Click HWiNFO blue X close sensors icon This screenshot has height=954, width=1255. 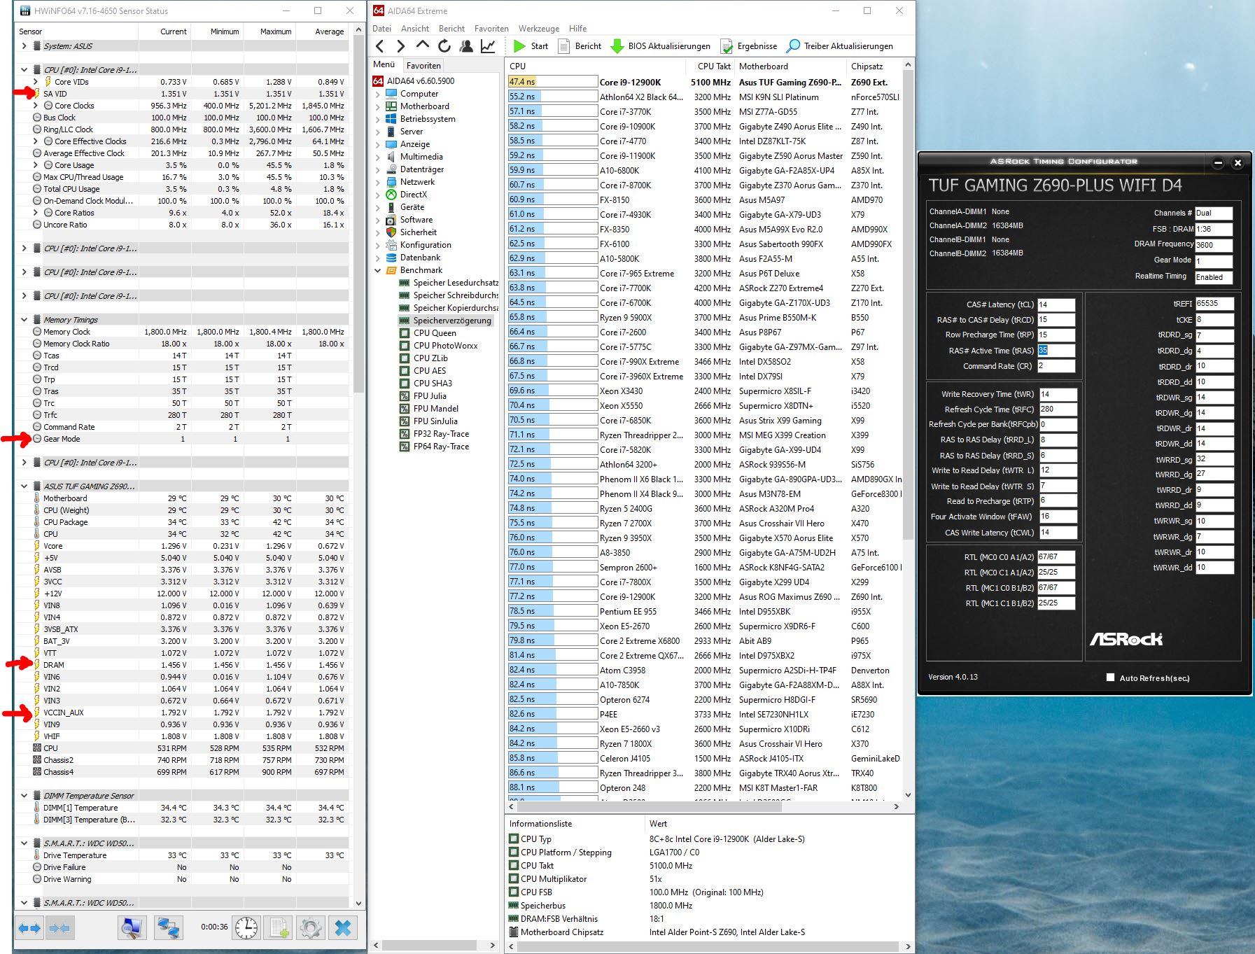point(343,928)
